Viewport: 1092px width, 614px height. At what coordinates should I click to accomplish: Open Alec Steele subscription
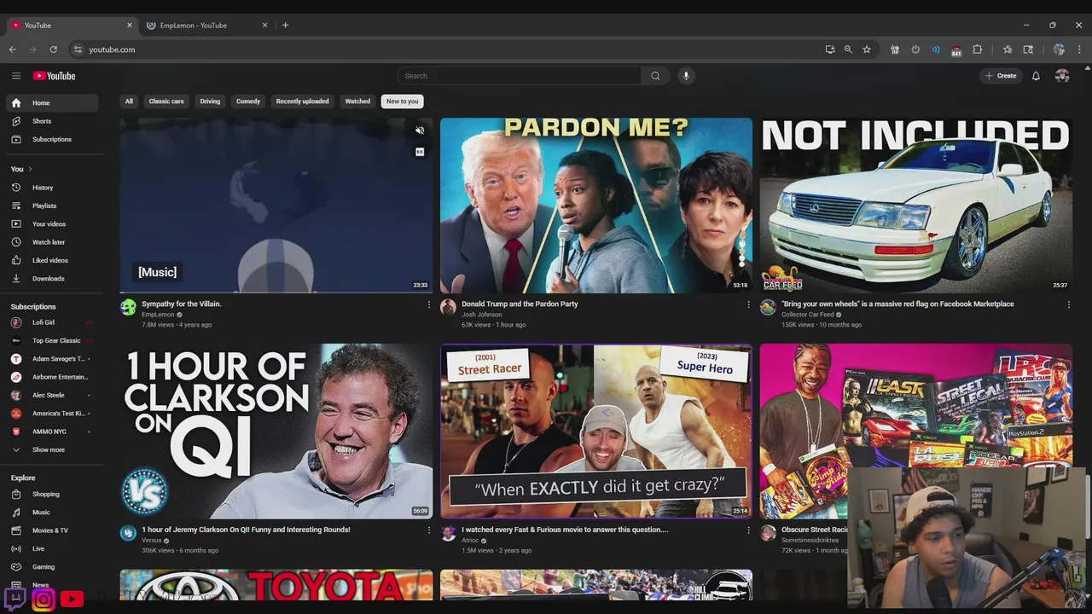click(52, 395)
